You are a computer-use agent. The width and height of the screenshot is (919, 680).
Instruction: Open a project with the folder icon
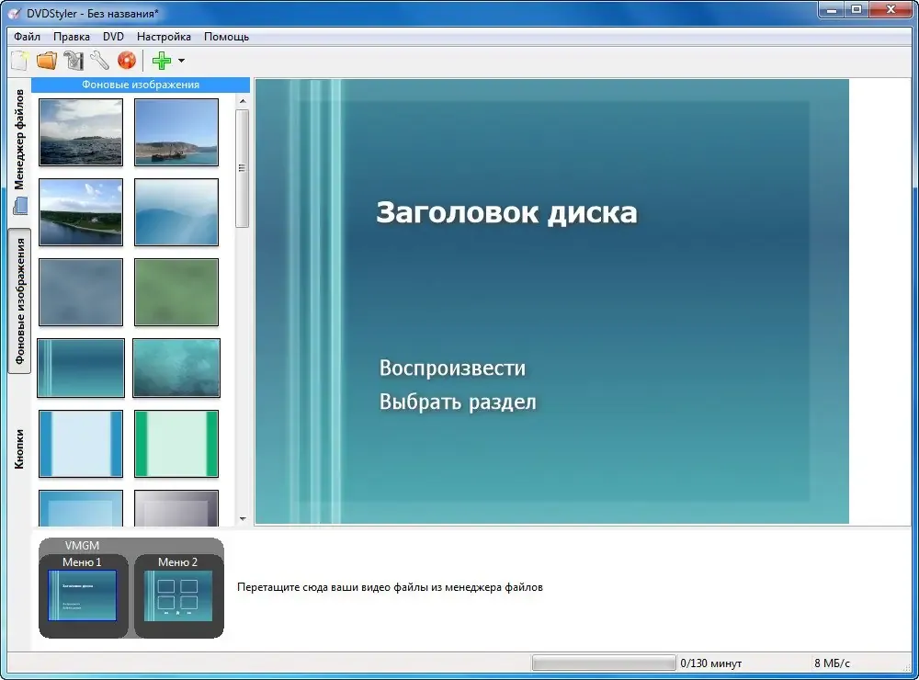point(47,61)
